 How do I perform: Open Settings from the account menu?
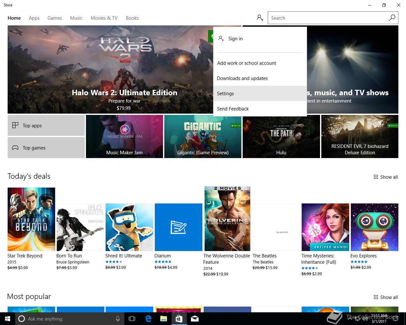click(x=260, y=93)
